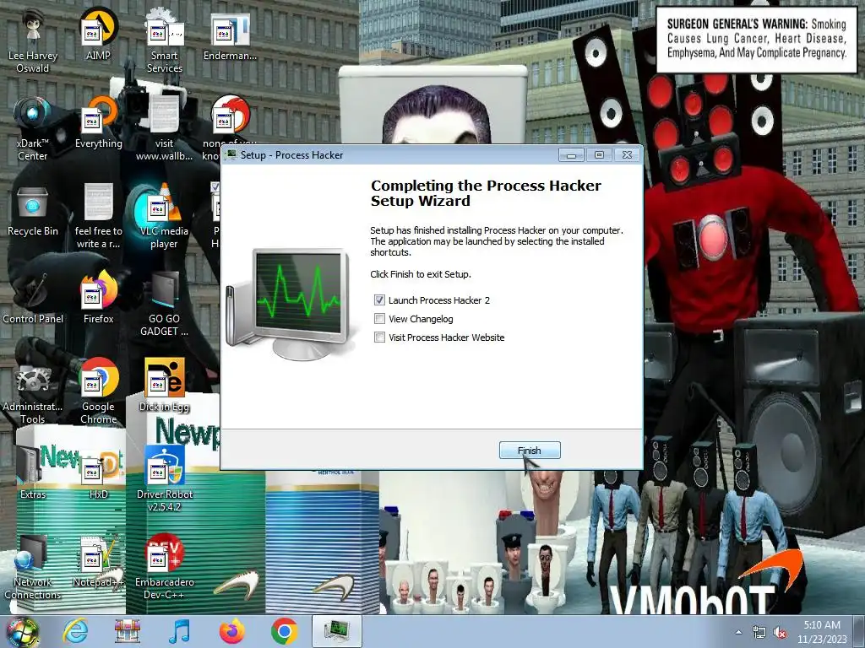Image resolution: width=865 pixels, height=648 pixels.
Task: Select the AIMP desktop shortcut
Action: (98, 35)
